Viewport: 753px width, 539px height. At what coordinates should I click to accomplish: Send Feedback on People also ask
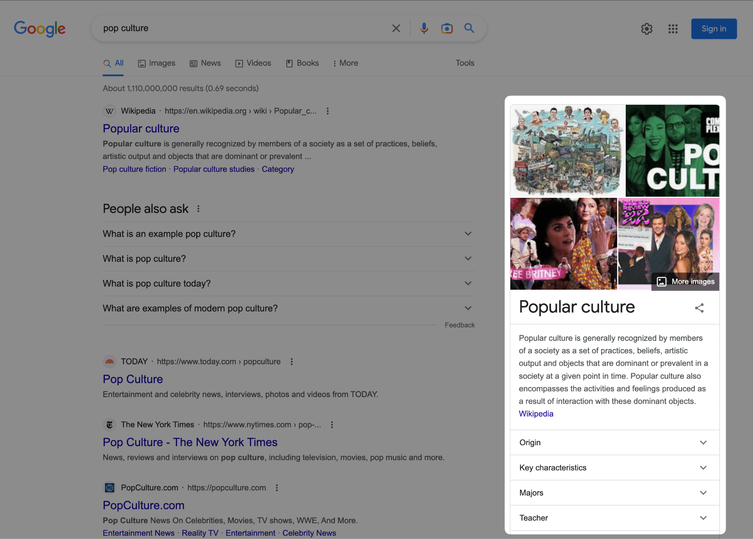pyautogui.click(x=459, y=325)
